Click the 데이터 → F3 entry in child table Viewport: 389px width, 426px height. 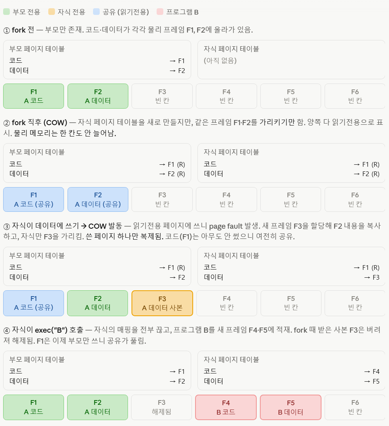[x=291, y=277]
